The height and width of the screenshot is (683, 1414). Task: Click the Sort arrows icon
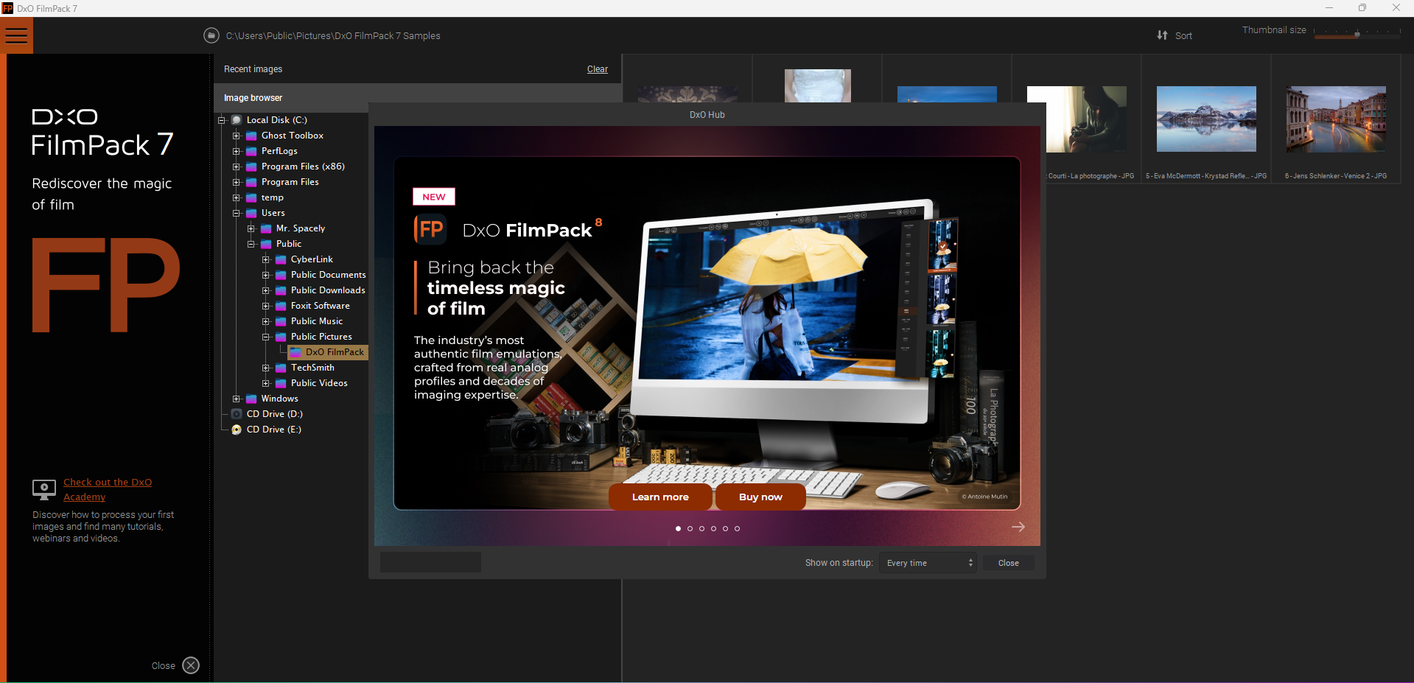1162,35
